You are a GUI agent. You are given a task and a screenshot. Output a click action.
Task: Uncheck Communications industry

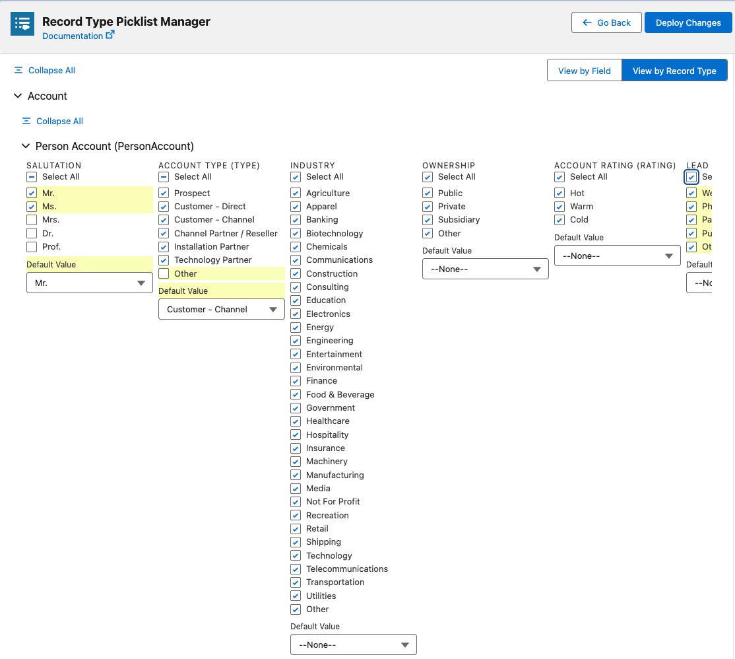click(x=296, y=260)
